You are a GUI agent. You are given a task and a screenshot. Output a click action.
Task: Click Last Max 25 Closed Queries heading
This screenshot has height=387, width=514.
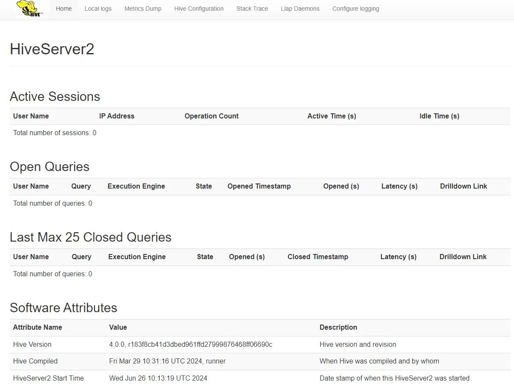point(91,237)
